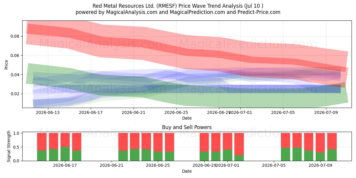Viewport: 356px width, 178px height.
Task: Click the 2026-06-13 date tick, price chart
Action: point(48,112)
